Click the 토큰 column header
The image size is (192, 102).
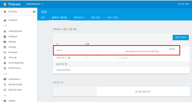coord(87,44)
